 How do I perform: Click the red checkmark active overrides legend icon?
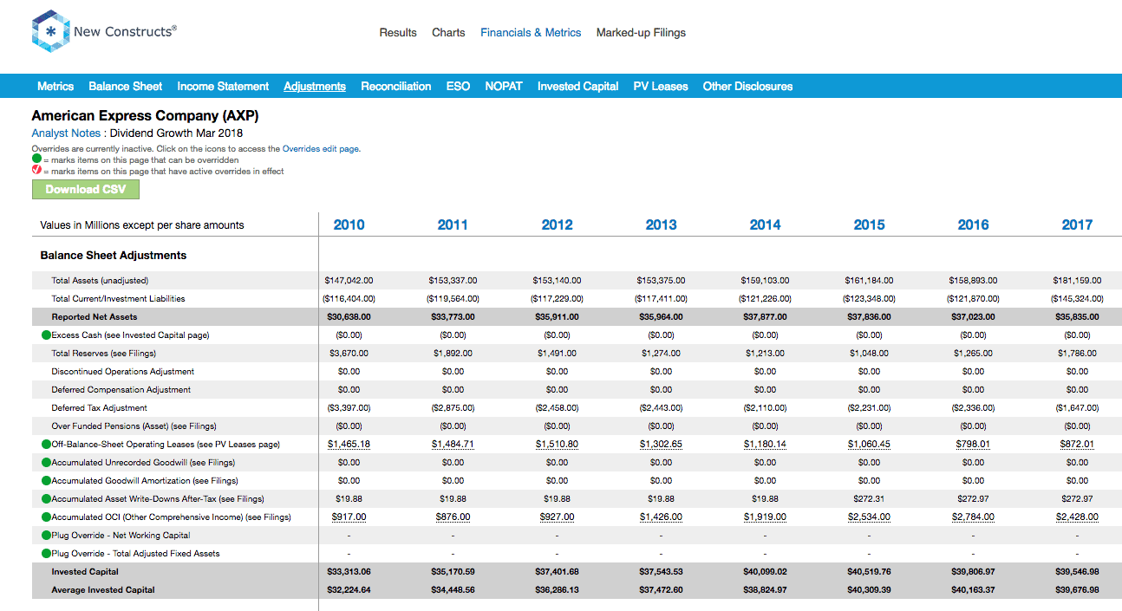pos(36,171)
